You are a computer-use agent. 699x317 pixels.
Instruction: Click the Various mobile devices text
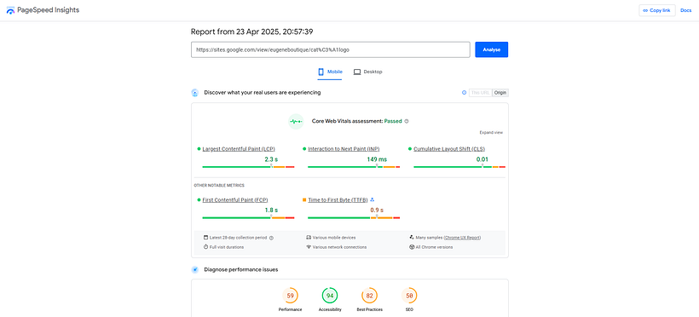(334, 238)
